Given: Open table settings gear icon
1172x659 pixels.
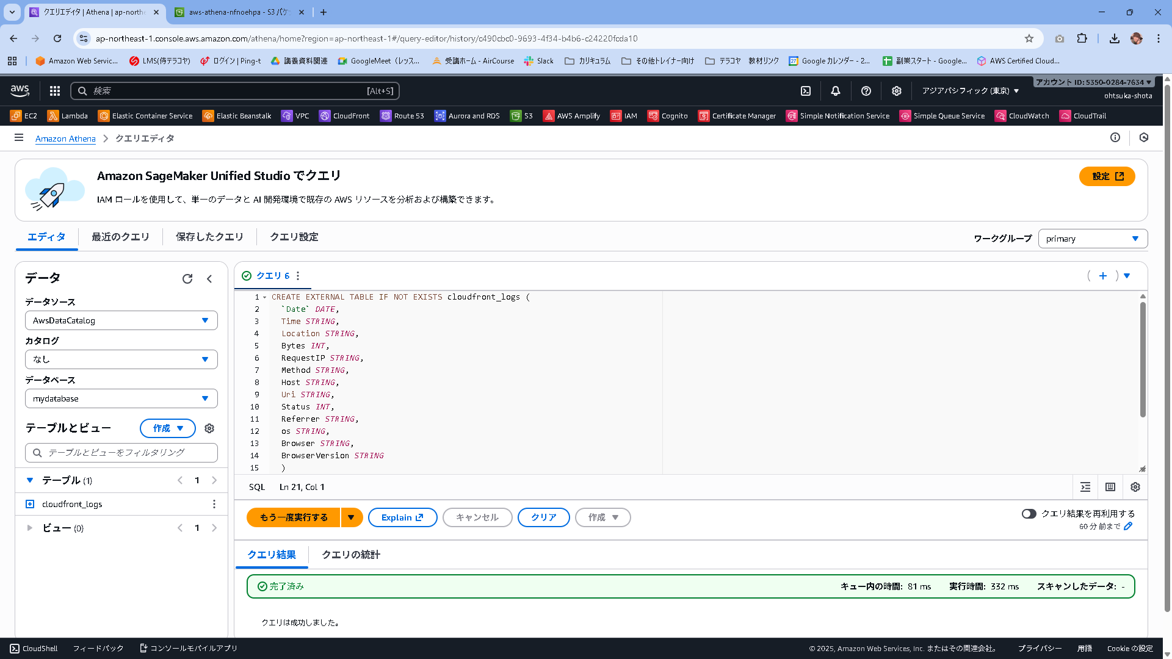Looking at the screenshot, I should tap(209, 428).
